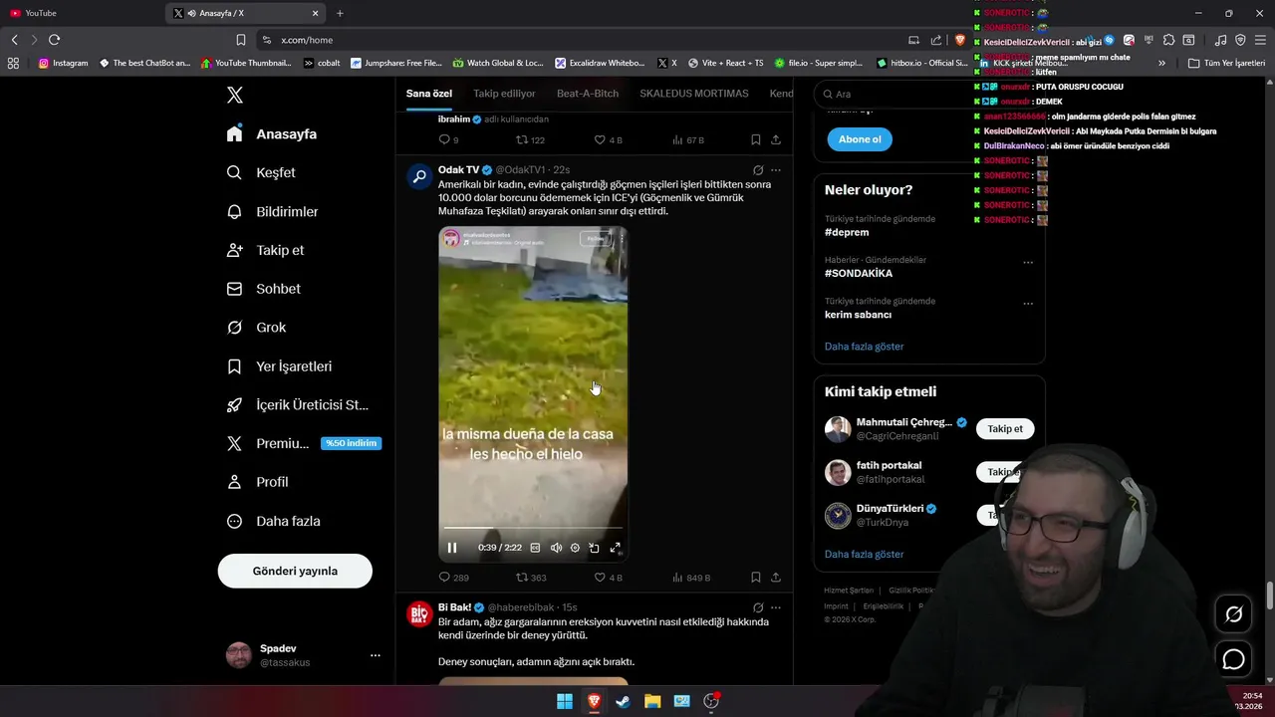Enter video fullscreen
This screenshot has height=717, width=1275.
tap(616, 548)
